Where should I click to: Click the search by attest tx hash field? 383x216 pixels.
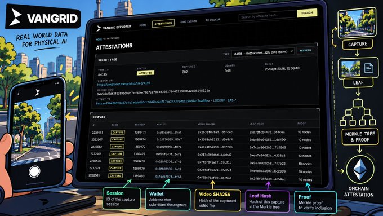268,16
